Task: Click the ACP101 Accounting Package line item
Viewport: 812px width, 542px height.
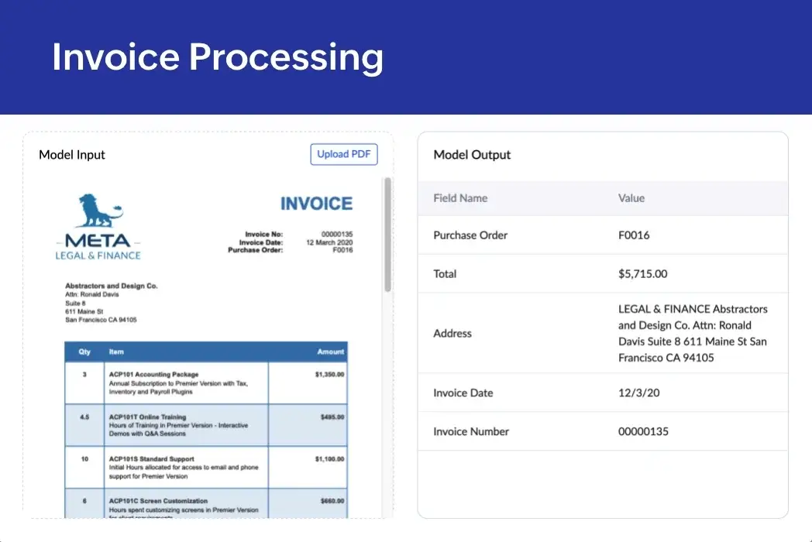Action: pos(153,375)
